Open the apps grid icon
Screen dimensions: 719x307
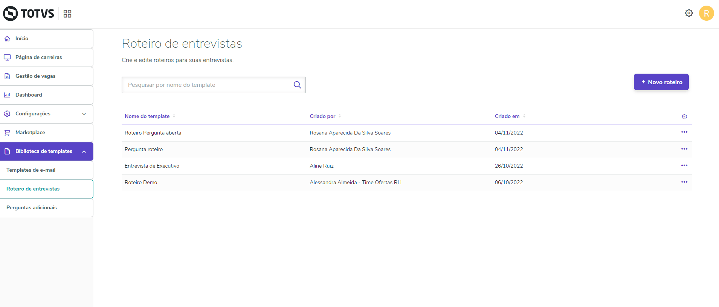pos(67,14)
